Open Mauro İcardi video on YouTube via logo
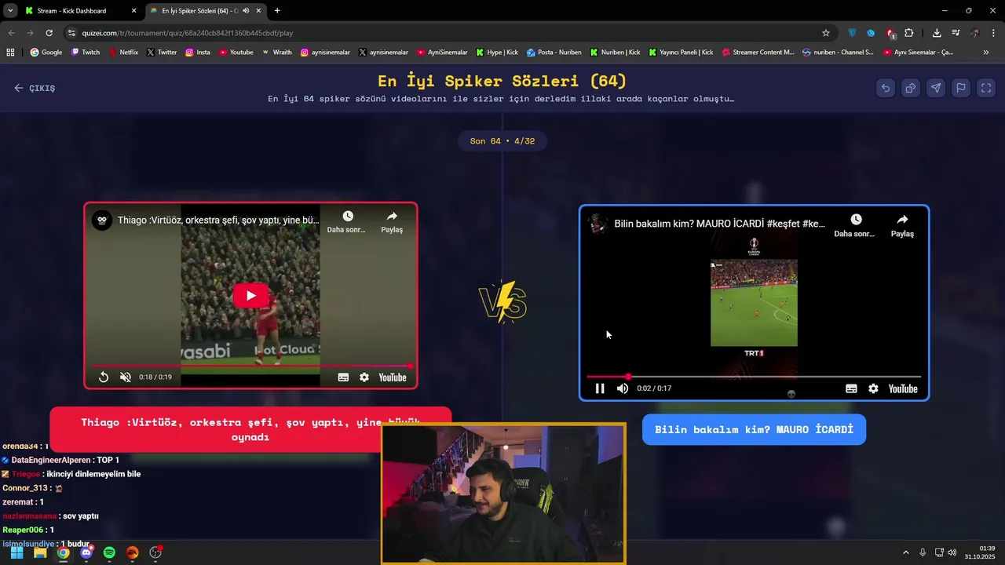This screenshot has height=565, width=1005. (x=903, y=388)
